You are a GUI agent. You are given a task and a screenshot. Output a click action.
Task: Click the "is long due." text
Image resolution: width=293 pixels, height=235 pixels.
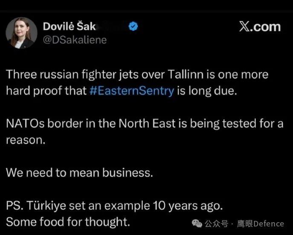pos(207,91)
